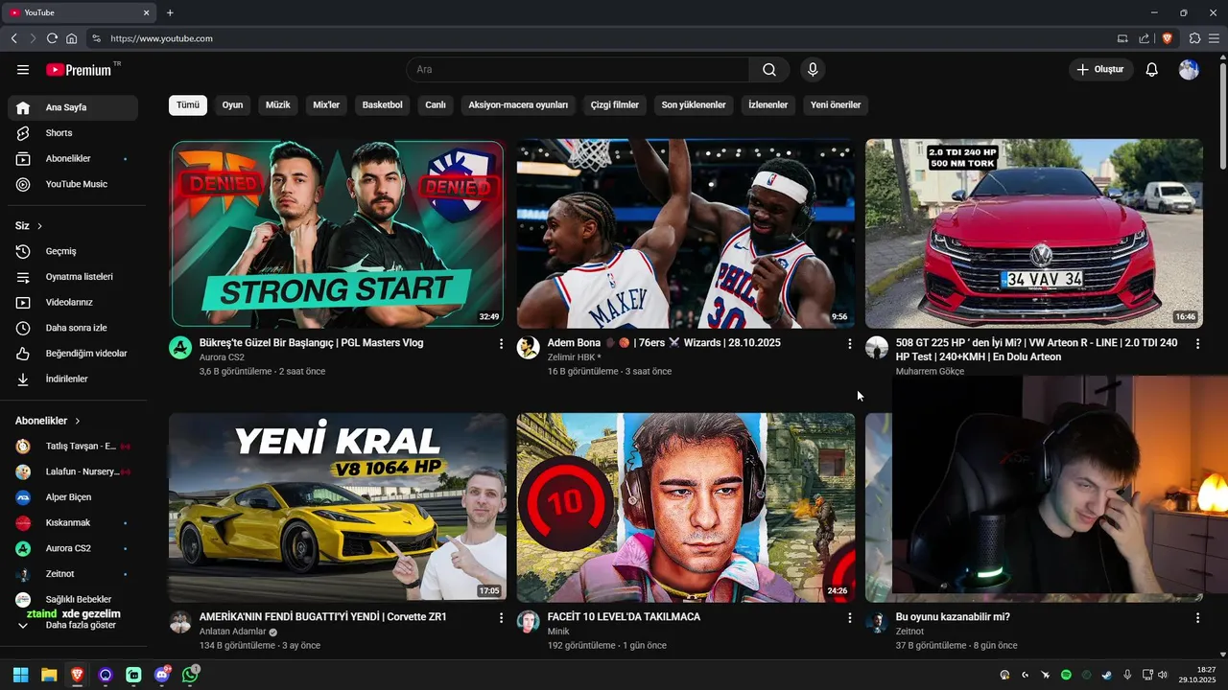1228x690 pixels.
Task: Click the Spotify tray icon
Action: pyautogui.click(x=1066, y=675)
